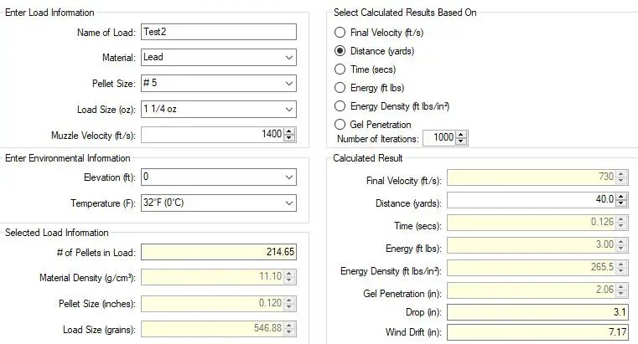Select the Distance (yards) radio option
Image resolution: width=638 pixels, height=344 pixels.
[340, 51]
